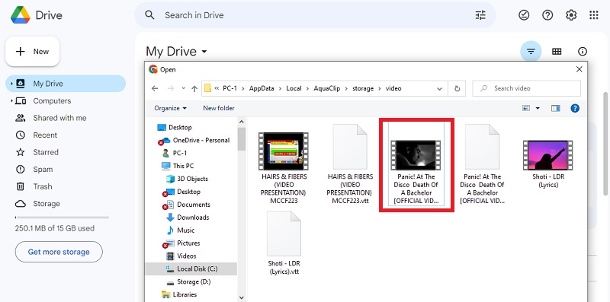
Task: Click the Drive search magnifier icon
Action: pos(149,15)
